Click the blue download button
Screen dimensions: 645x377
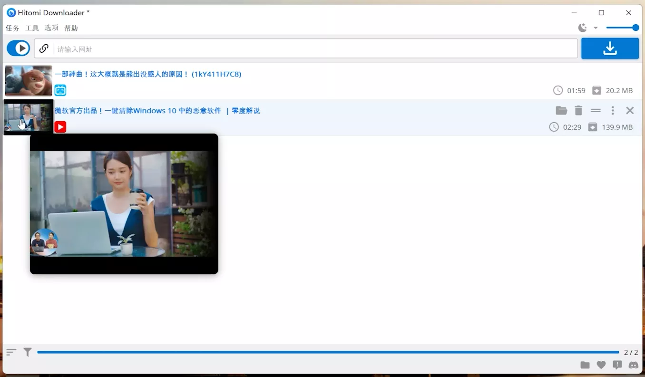[x=610, y=48]
